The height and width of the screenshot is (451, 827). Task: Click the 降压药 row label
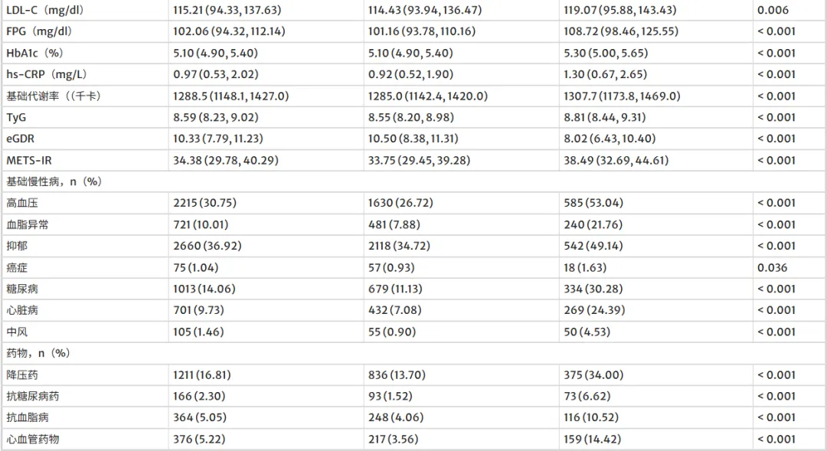coord(22,375)
